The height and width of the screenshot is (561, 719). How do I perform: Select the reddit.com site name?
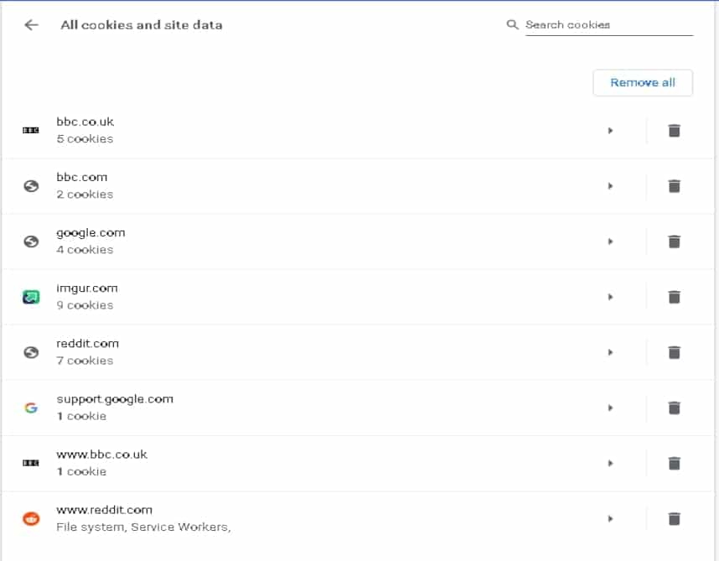pyautogui.click(x=88, y=344)
